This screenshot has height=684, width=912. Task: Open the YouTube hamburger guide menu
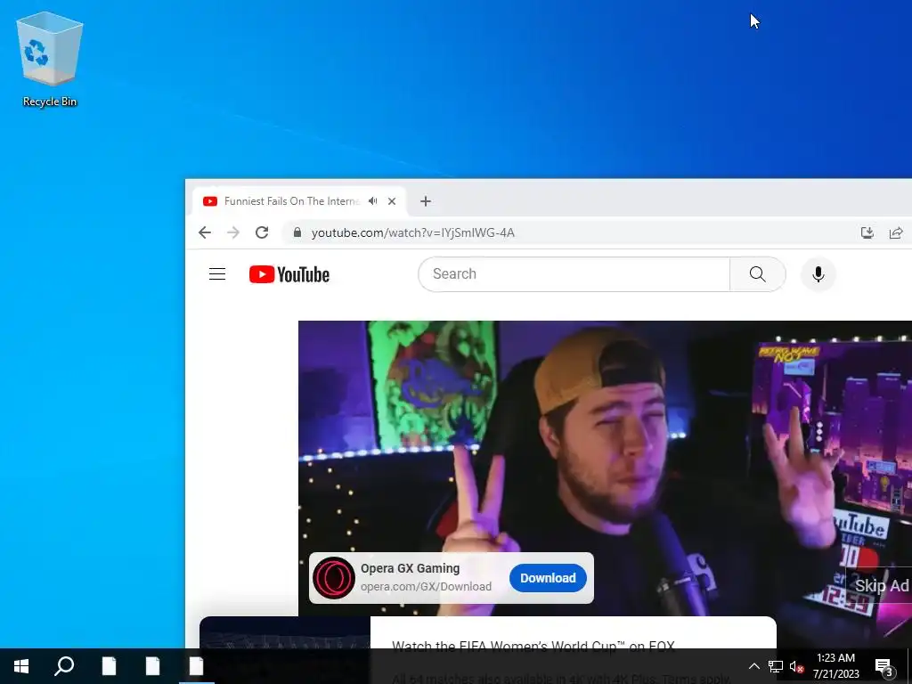(x=217, y=274)
